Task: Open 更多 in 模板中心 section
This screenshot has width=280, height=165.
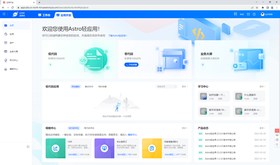Action: pyautogui.click(x=185, y=128)
